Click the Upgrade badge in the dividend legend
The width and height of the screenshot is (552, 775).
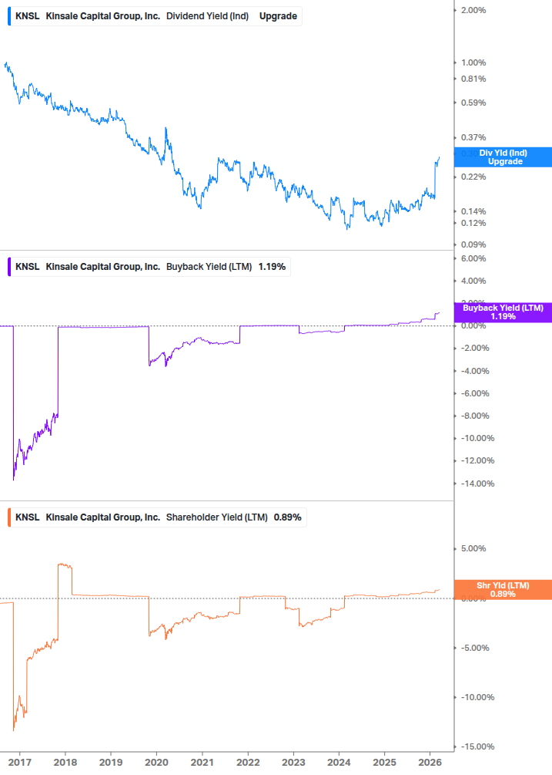click(x=277, y=15)
